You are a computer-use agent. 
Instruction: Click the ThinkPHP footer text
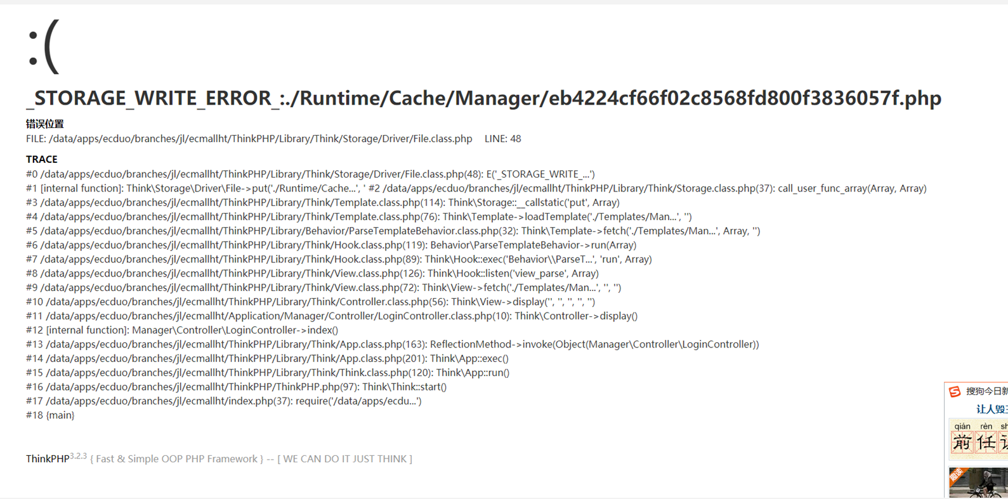(48, 459)
